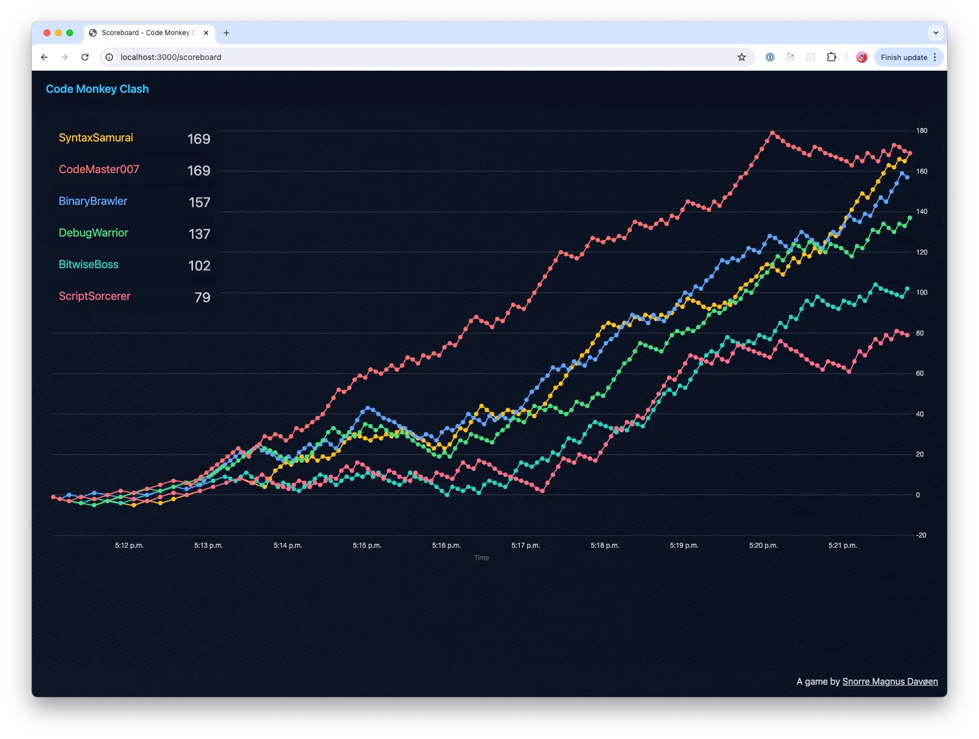Expand the tab search dropdown arrow
Viewport: 979px width, 739px height.
coord(935,33)
